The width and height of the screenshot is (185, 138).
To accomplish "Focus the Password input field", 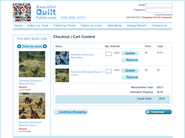I will click(159, 10).
